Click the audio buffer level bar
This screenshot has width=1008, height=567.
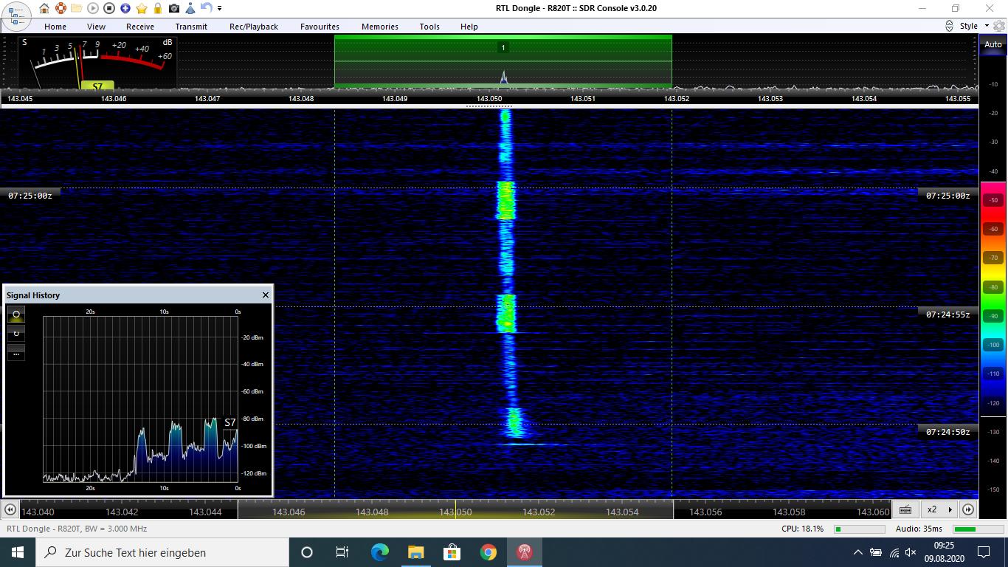pyautogui.click(x=977, y=529)
